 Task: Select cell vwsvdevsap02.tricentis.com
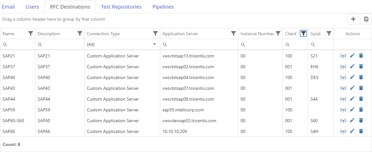click(189, 121)
